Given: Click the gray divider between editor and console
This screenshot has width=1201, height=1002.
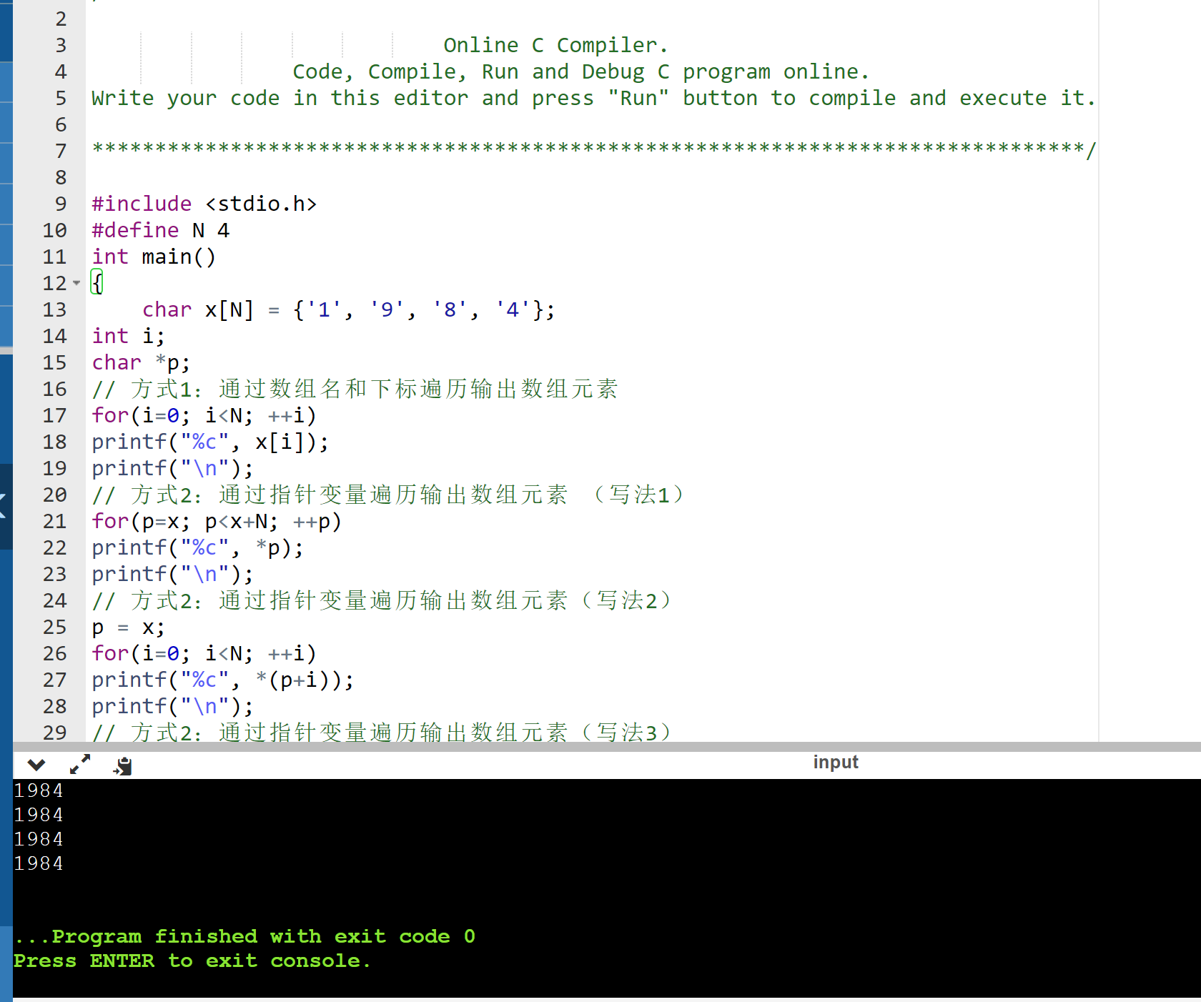Looking at the screenshot, I should point(607,746).
